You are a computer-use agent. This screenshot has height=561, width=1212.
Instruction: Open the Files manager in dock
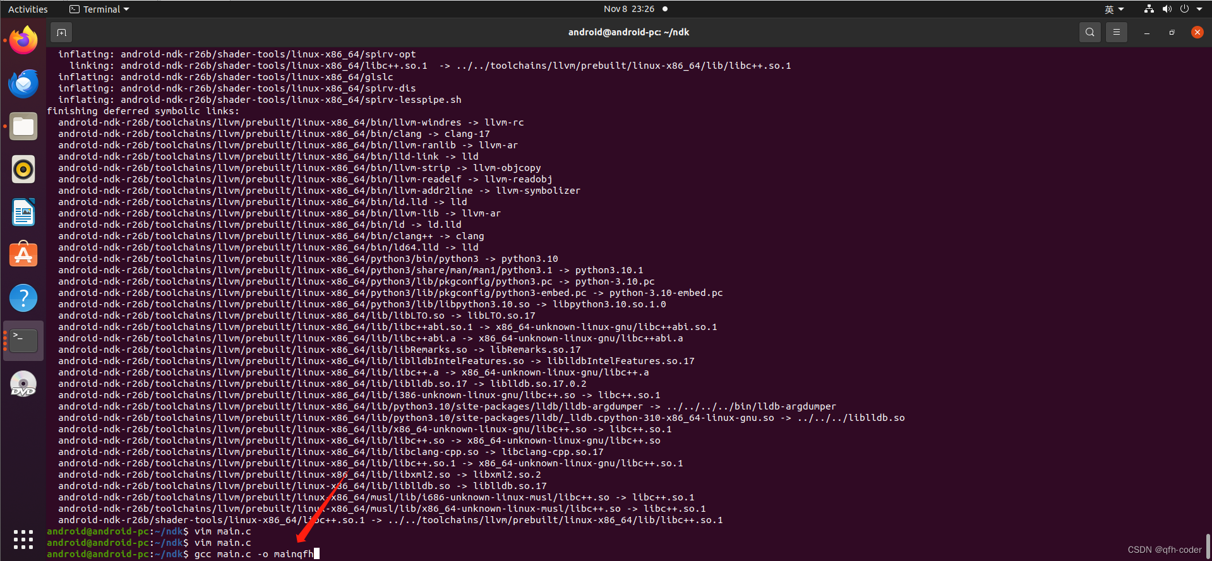tap(23, 126)
